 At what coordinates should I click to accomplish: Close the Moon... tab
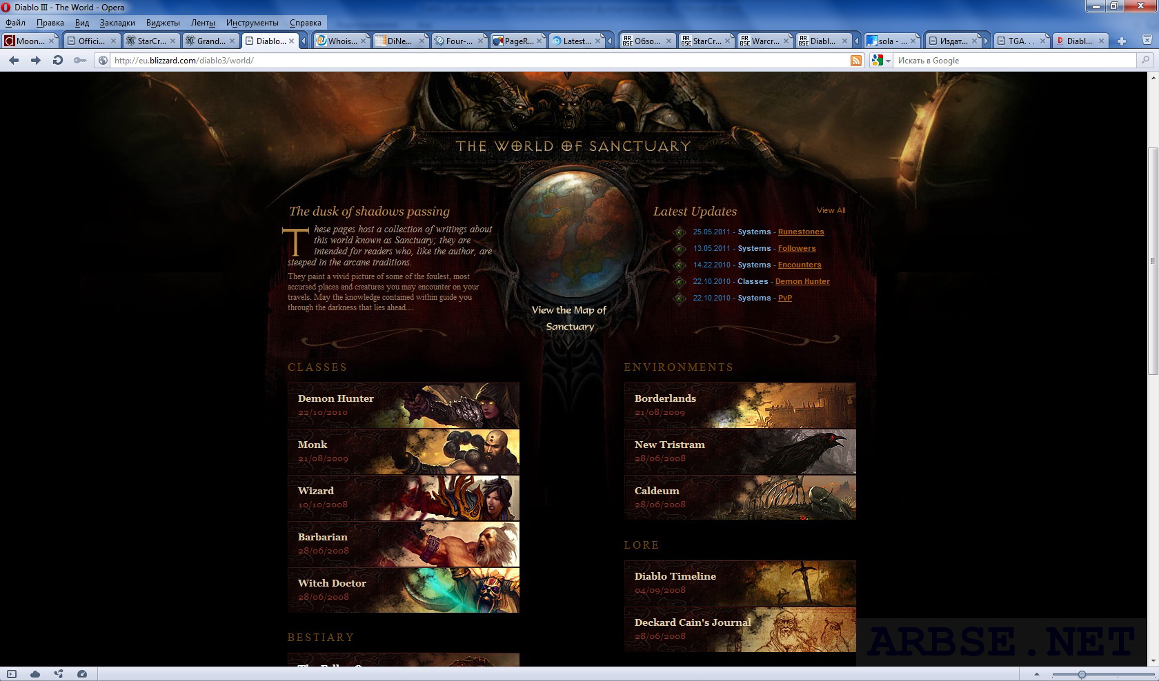[x=51, y=41]
